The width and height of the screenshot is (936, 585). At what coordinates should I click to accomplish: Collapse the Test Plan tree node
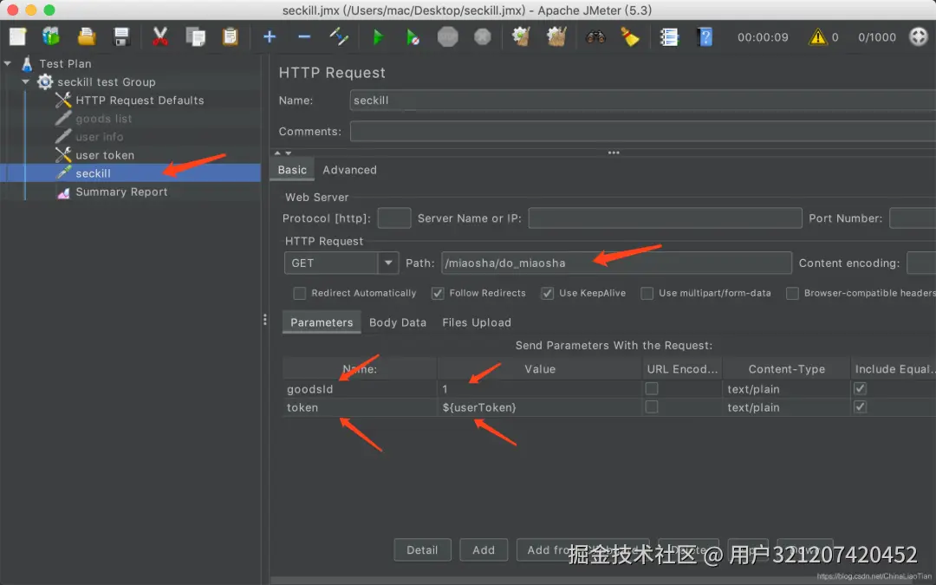click(8, 63)
